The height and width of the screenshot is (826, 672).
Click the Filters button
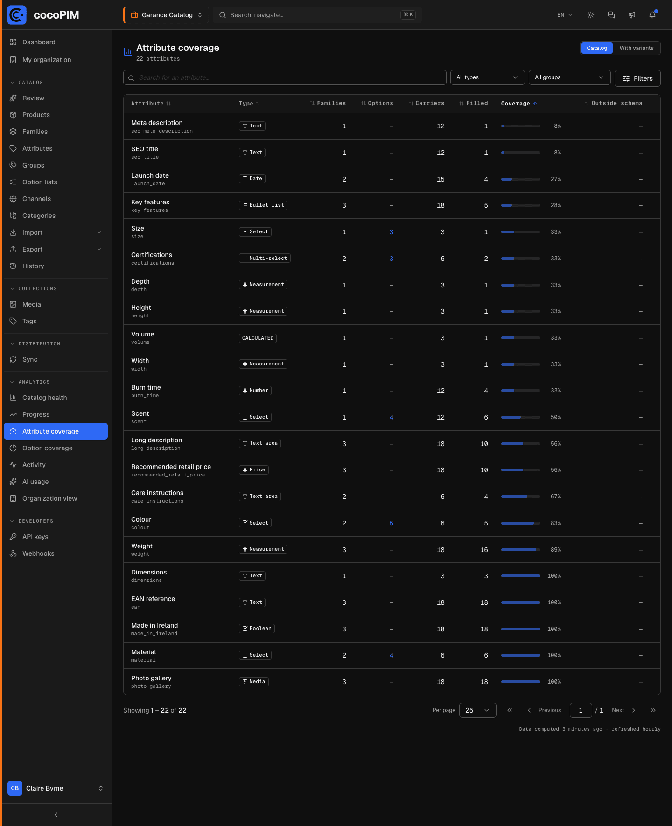(637, 78)
